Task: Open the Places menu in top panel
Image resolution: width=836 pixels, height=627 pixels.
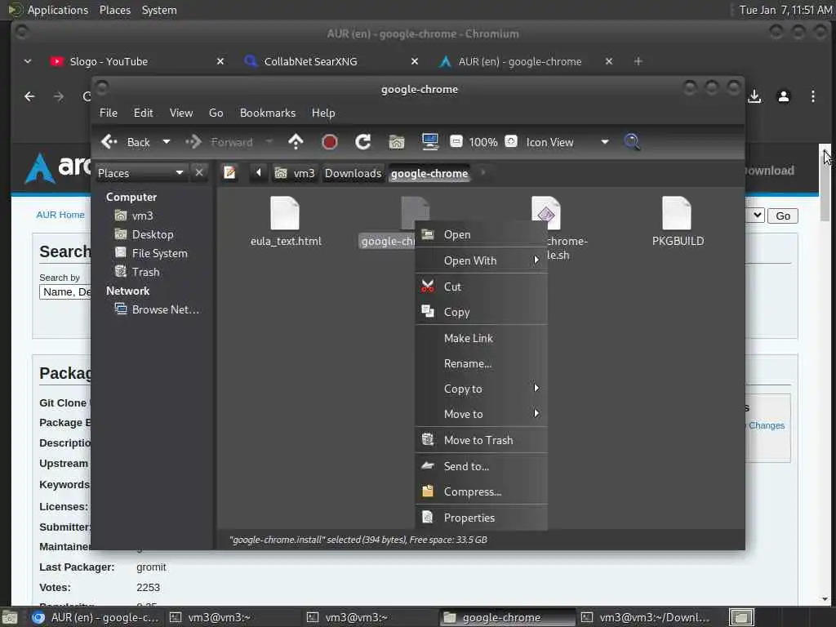Action: 114,10
